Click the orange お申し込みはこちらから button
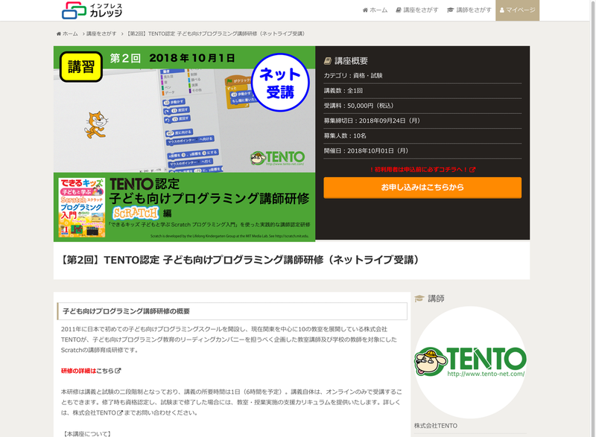The width and height of the screenshot is (596, 437). (x=422, y=188)
